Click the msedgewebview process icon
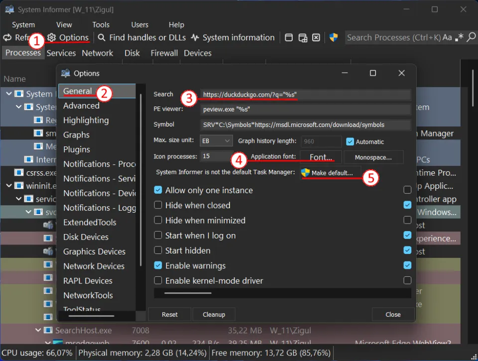Image resolution: width=478 pixels, height=361 pixels. point(58,343)
